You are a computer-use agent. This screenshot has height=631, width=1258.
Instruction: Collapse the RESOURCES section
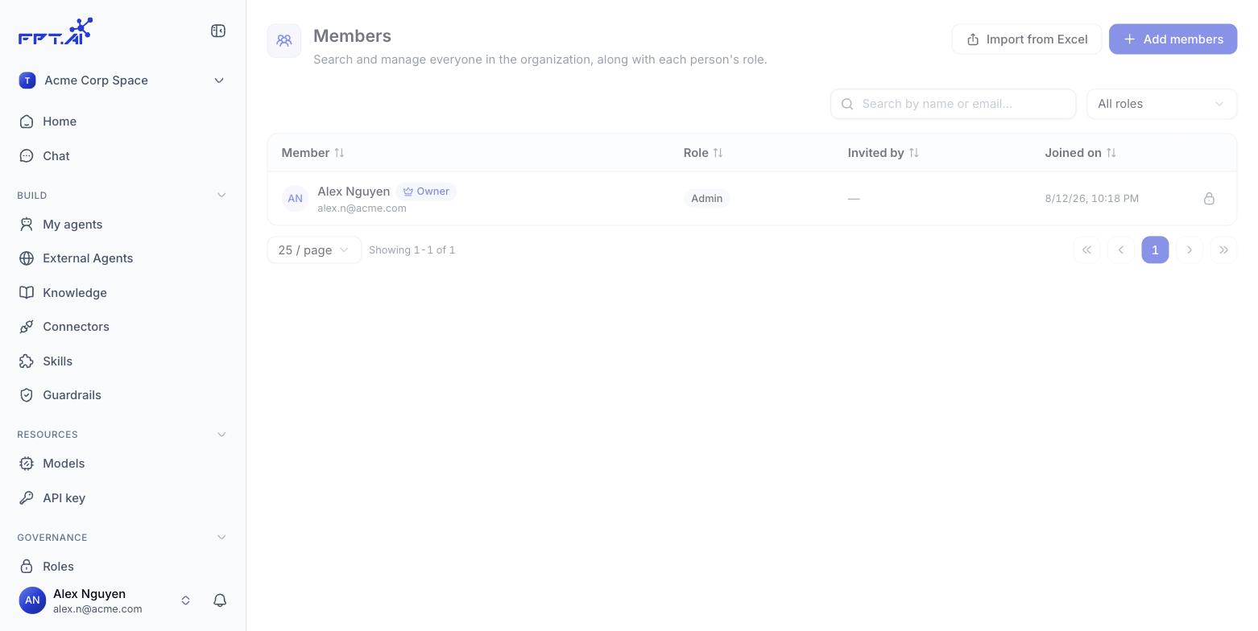(x=221, y=435)
